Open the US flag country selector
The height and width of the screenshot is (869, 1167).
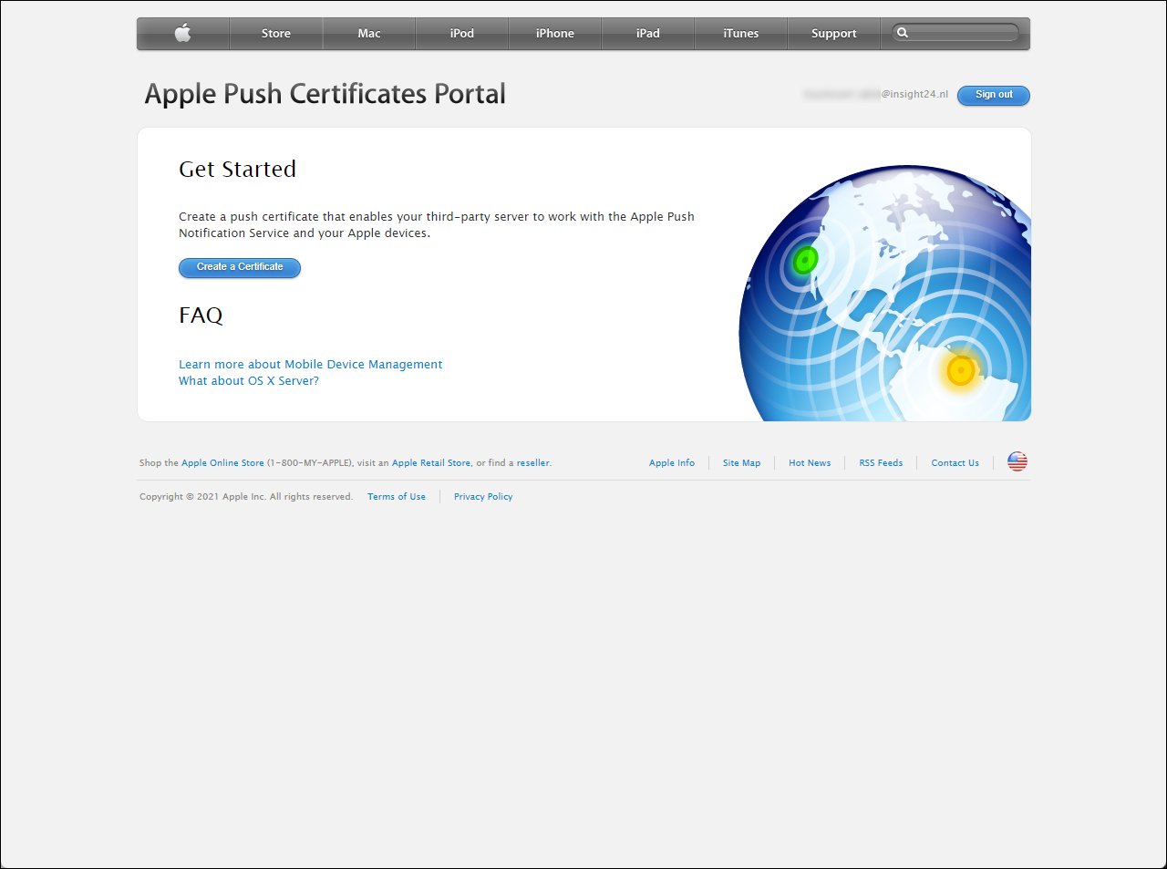1017,461
